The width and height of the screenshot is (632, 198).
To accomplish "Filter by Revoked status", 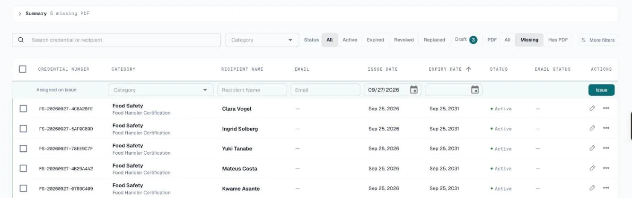I will pyautogui.click(x=404, y=40).
